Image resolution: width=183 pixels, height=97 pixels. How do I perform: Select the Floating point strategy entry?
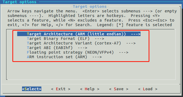tap(78, 52)
